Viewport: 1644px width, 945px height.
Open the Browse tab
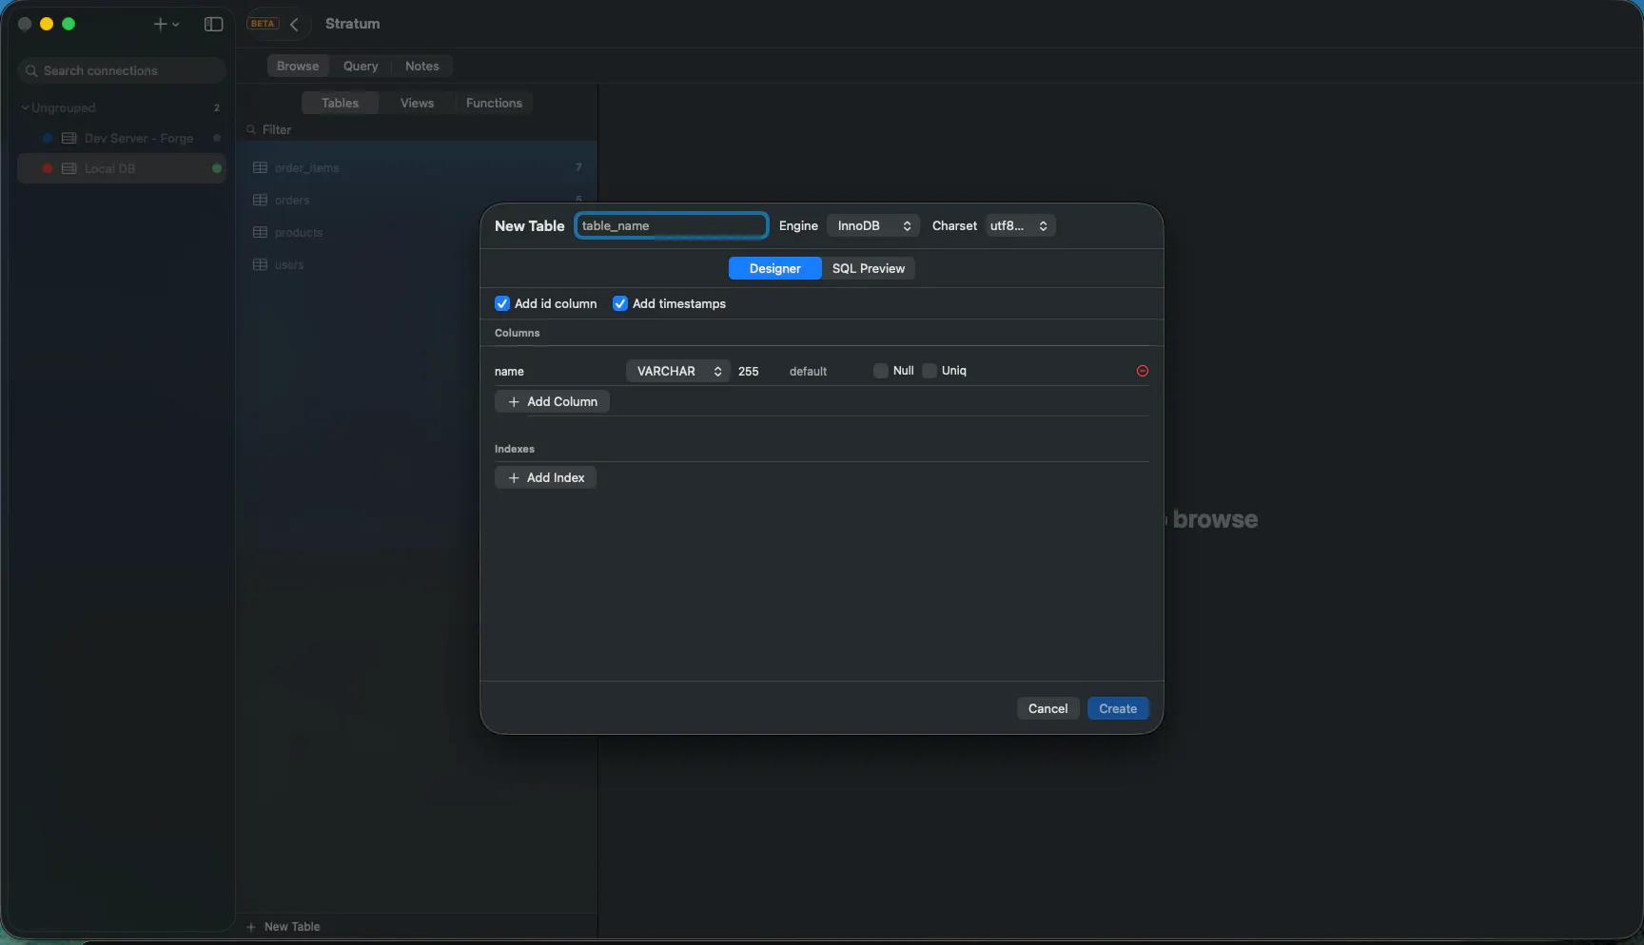click(x=298, y=66)
